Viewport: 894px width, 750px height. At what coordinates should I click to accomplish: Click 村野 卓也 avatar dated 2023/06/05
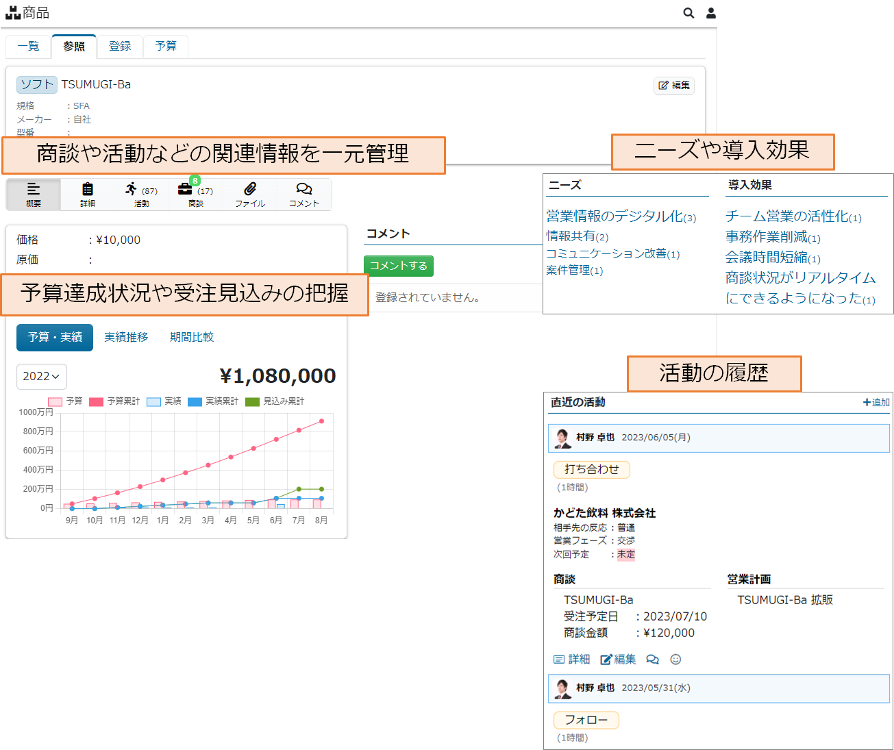coord(563,438)
